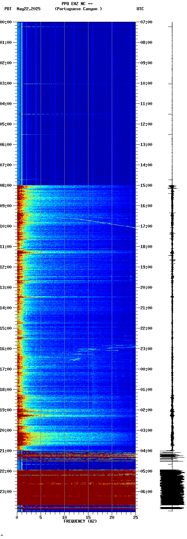Click the UTC axis '23:00' label
This screenshot has height=539, width=187.
coord(146,349)
